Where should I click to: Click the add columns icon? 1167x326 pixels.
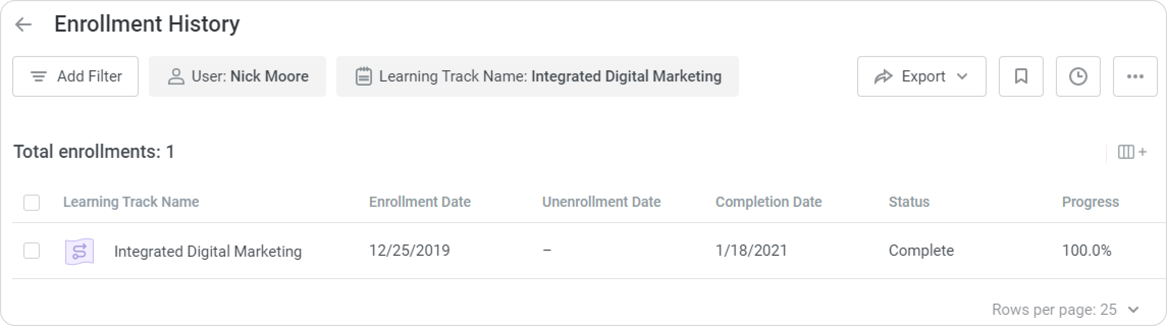(1132, 152)
